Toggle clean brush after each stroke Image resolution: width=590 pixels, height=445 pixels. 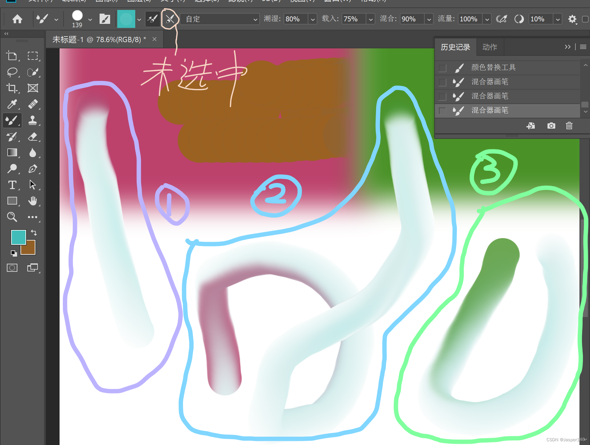point(170,19)
